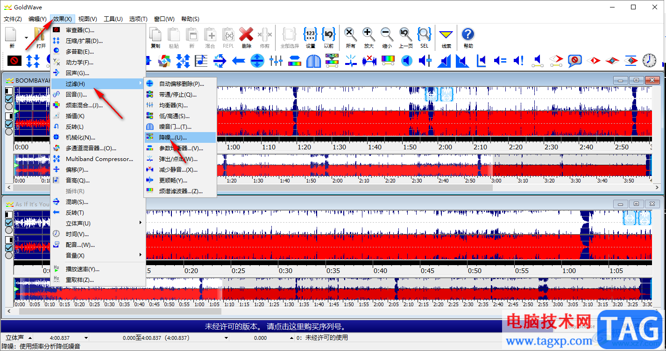
Task: Click the speech bubble censor effect icon
Action: [x=574, y=61]
